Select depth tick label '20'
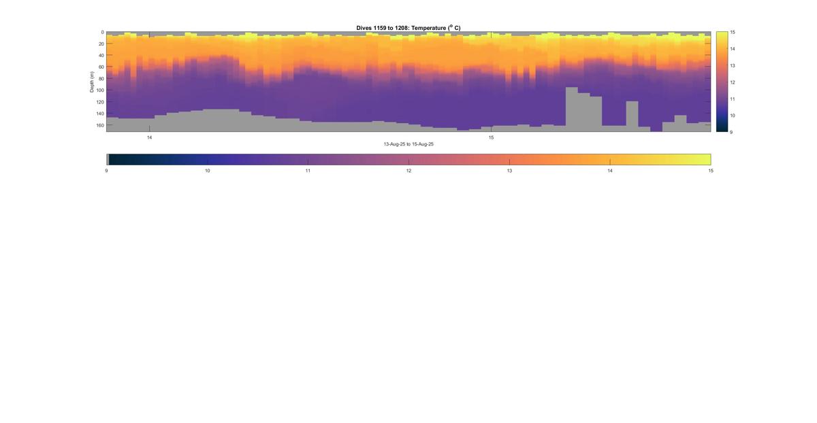 coord(101,44)
